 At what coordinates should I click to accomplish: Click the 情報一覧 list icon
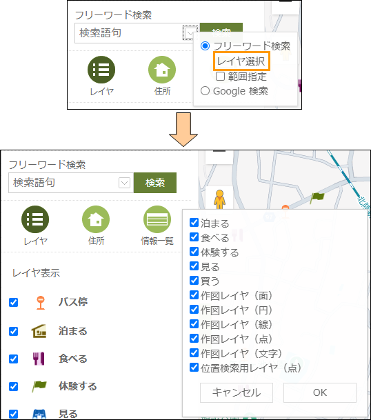(x=157, y=219)
